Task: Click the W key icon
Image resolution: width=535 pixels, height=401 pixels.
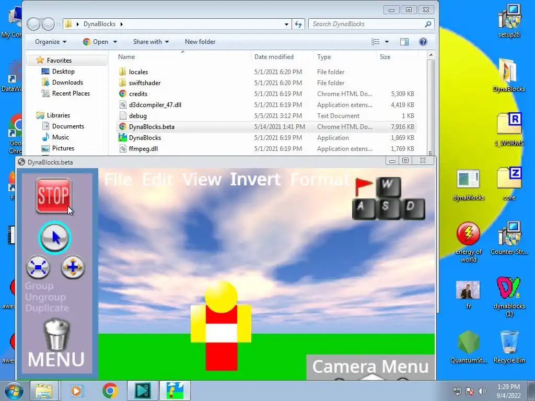Action: pyautogui.click(x=388, y=186)
